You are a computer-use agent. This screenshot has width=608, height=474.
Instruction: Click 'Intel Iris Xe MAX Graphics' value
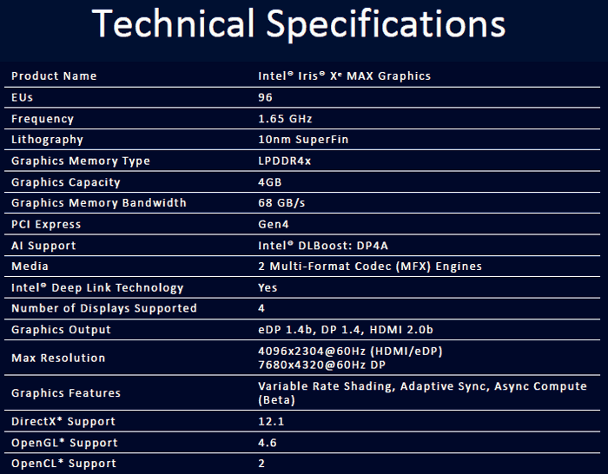(x=344, y=76)
